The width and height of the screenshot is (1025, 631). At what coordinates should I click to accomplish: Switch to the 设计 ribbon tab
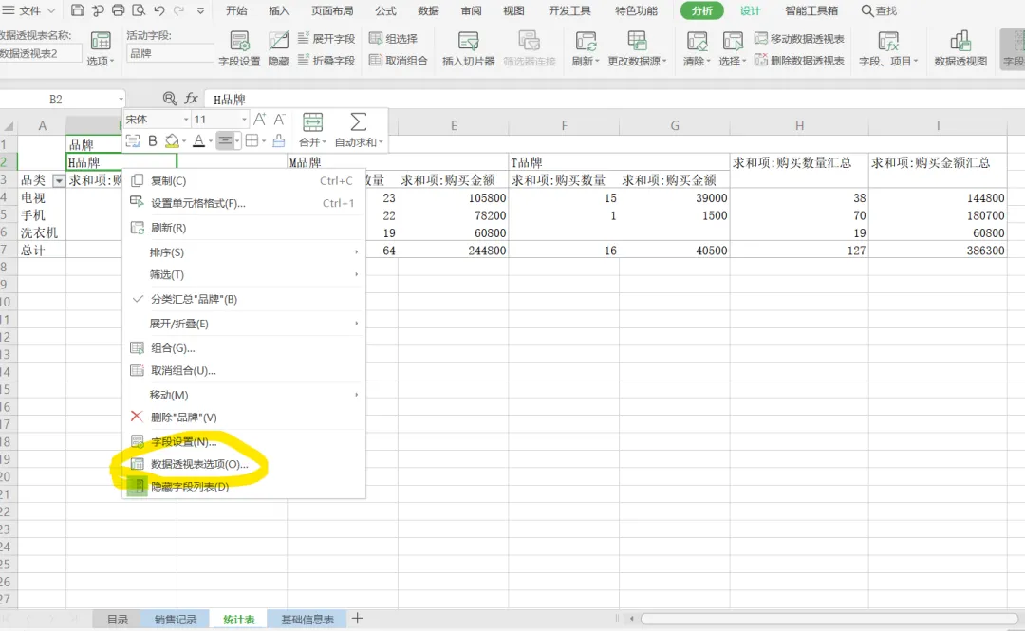(x=751, y=10)
